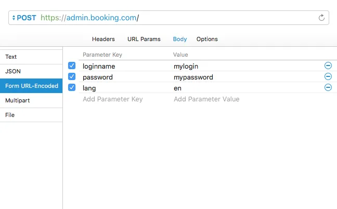Remove the password parameter row

(328, 76)
